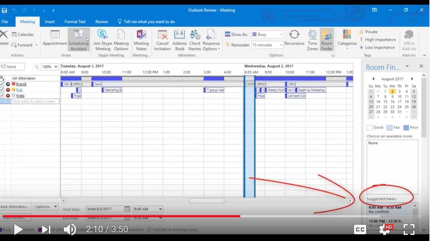Select 8:00 AM No conflicts suggested time
The width and height of the screenshot is (441, 241).
click(390, 209)
